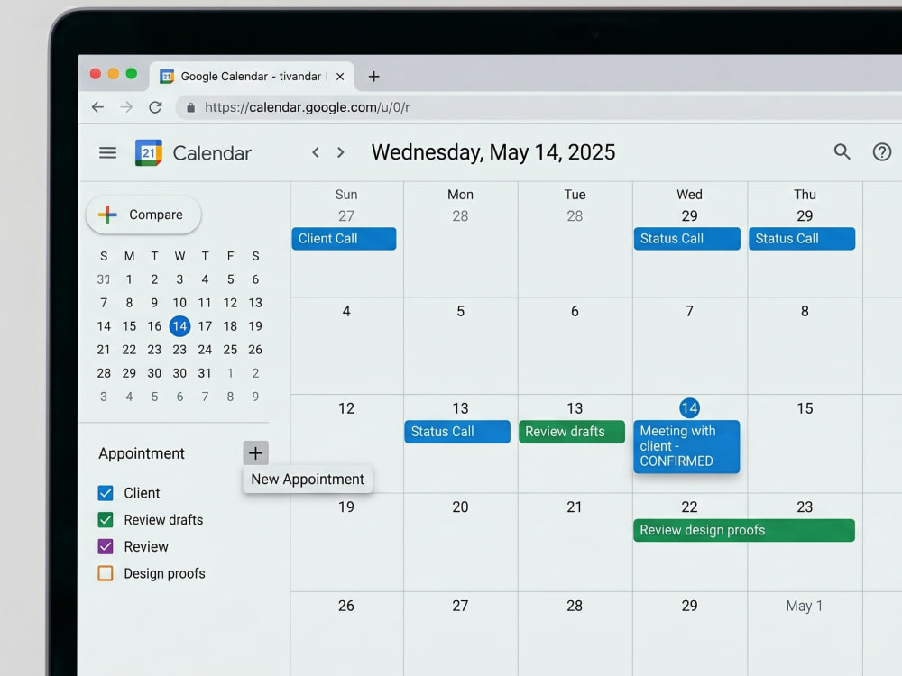Click date 22 in the main grid
The width and height of the screenshot is (902, 676).
pyautogui.click(x=689, y=507)
